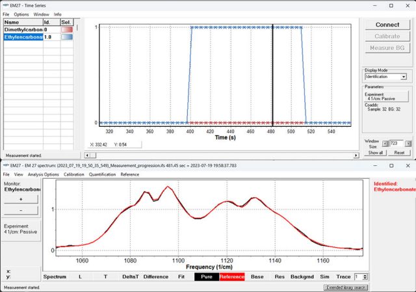Image resolution: width=416 pixels, height=292 pixels.
Task: Open Reference menu
Action: coord(130,174)
